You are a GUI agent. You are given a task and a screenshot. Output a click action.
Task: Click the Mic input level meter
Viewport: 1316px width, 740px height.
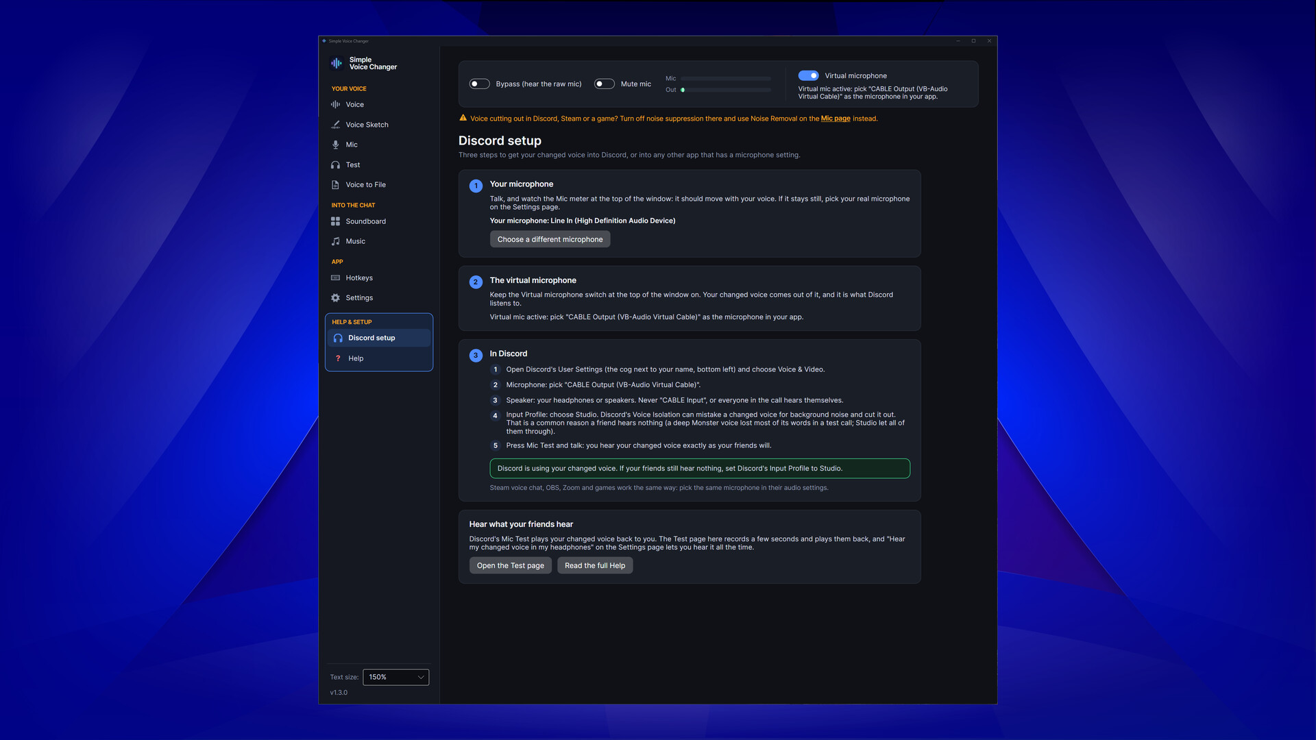[726, 79]
